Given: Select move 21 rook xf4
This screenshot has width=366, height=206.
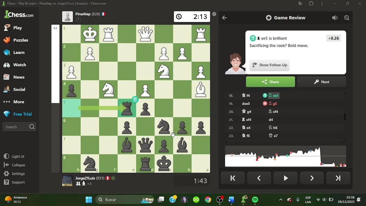Looking at the screenshot, I should tap(247, 120).
